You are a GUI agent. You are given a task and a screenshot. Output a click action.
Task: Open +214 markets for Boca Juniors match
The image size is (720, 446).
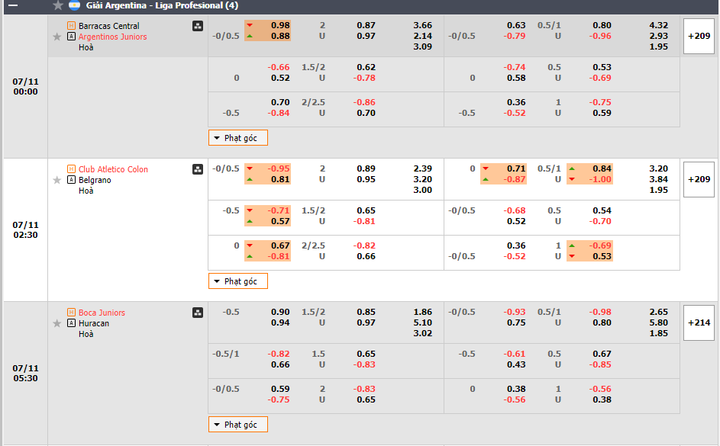click(x=698, y=322)
